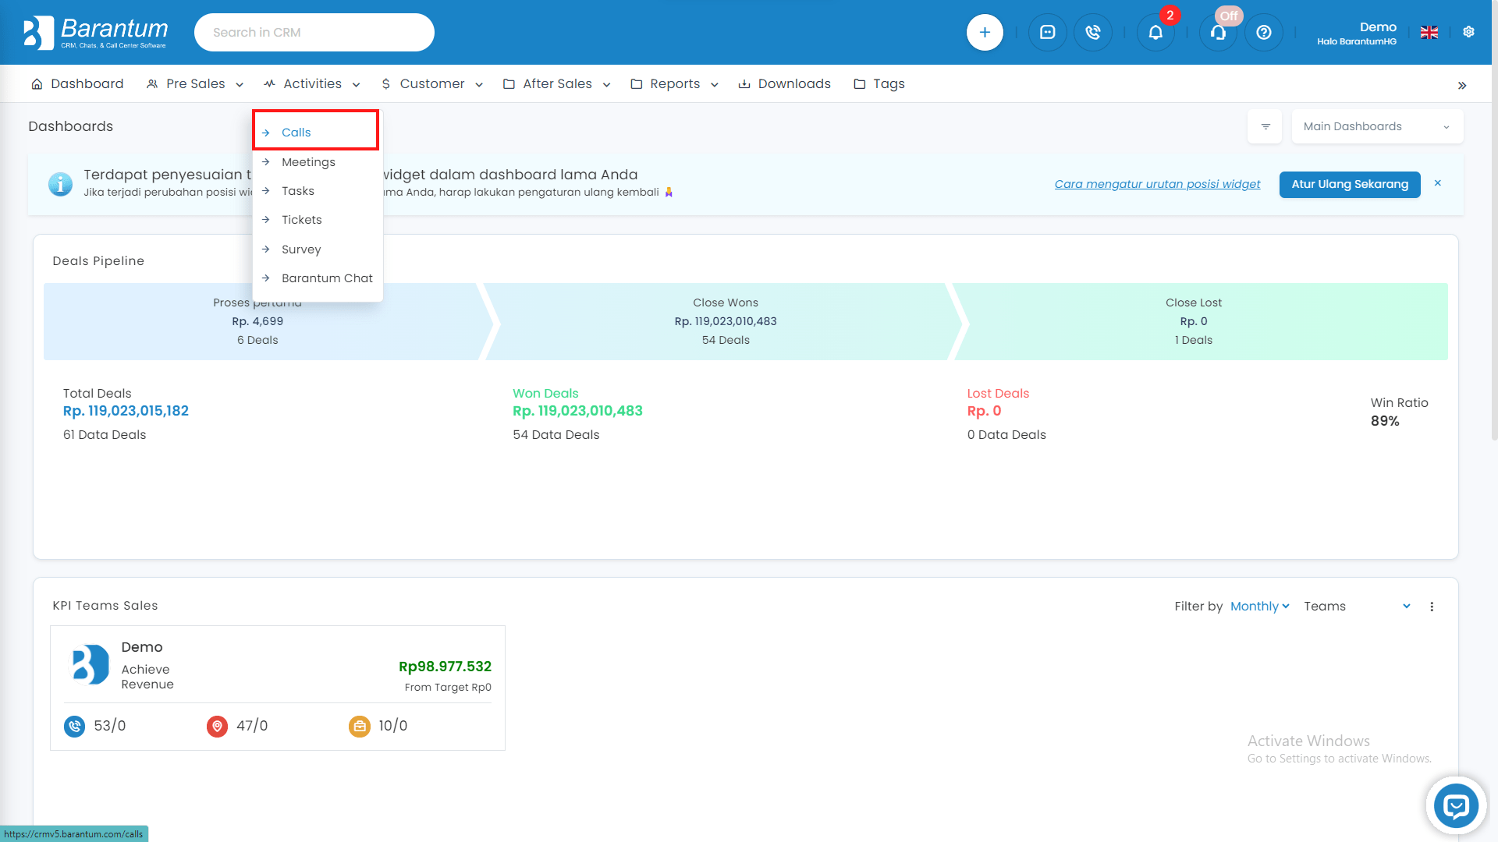Viewport: 1498px width, 842px height.
Task: Click the After Sales folder icon
Action: 509,83
